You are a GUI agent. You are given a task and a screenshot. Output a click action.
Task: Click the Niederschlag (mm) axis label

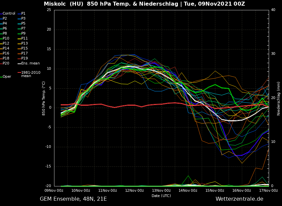click(x=279, y=98)
